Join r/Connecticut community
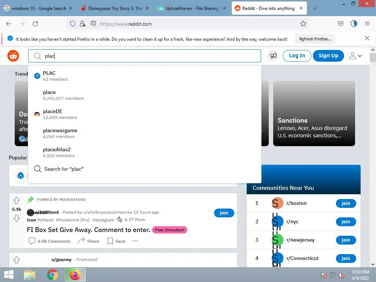Viewport: 376px width, 282px height. (x=346, y=258)
